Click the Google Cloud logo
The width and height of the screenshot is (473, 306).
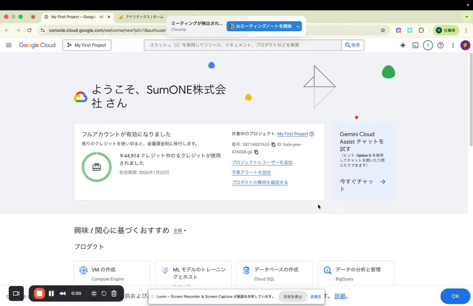37,45
